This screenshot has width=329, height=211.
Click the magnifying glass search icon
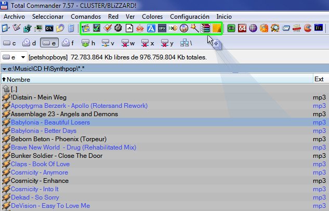[275, 28]
